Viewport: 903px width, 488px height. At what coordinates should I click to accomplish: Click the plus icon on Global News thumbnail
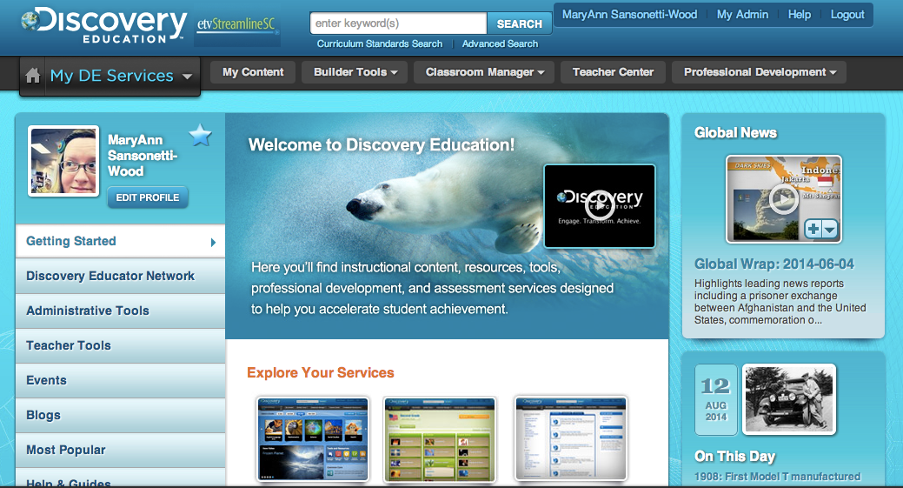point(813,230)
